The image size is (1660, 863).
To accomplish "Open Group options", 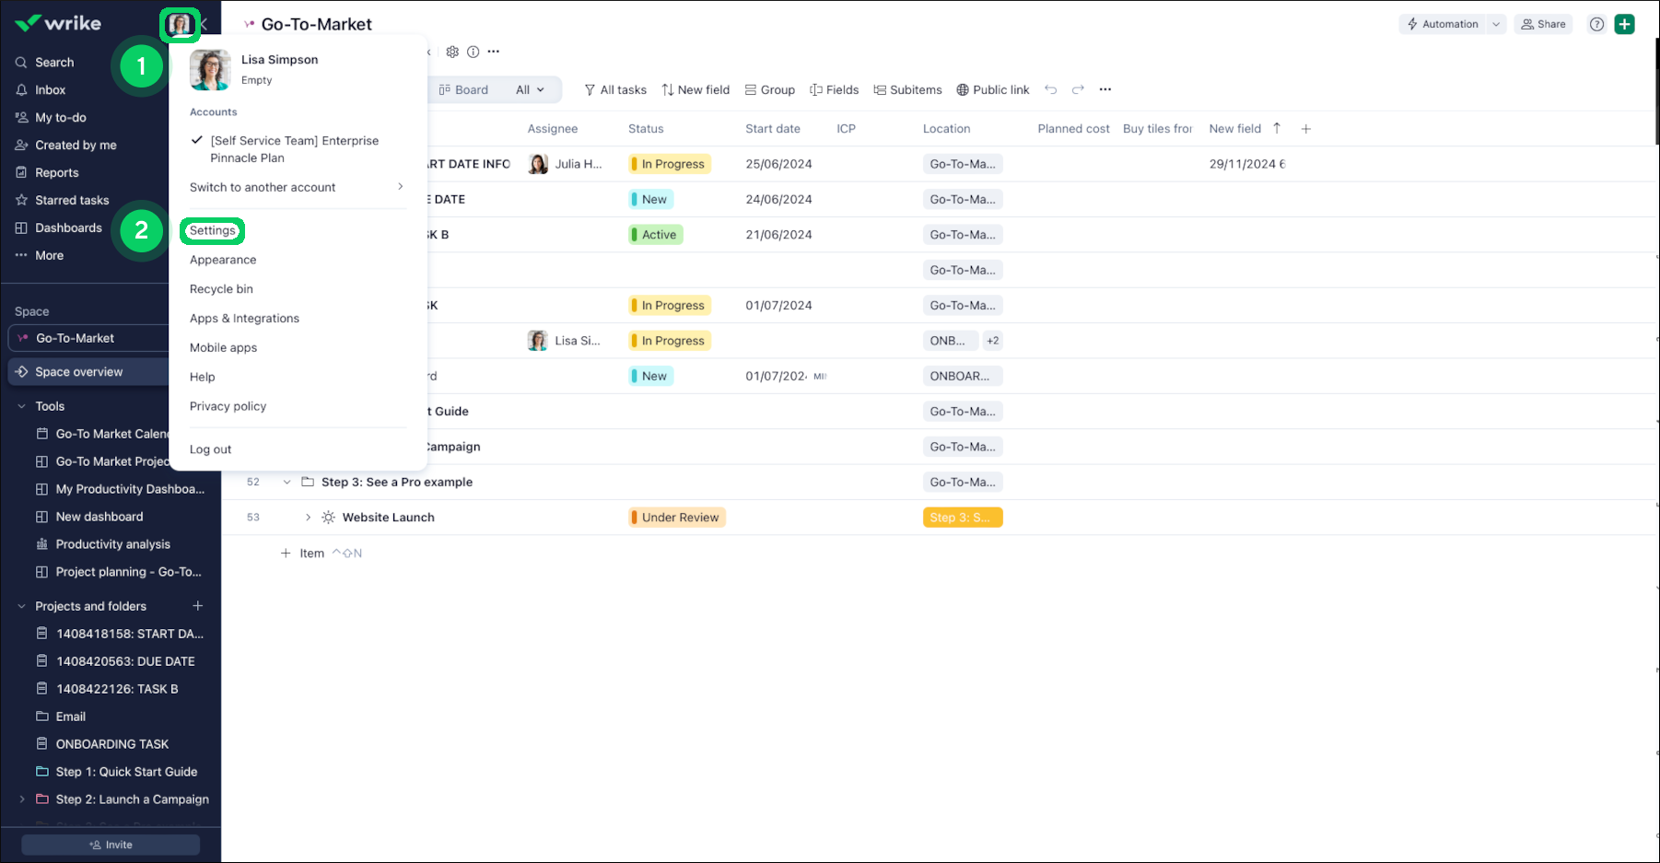I will pos(770,90).
